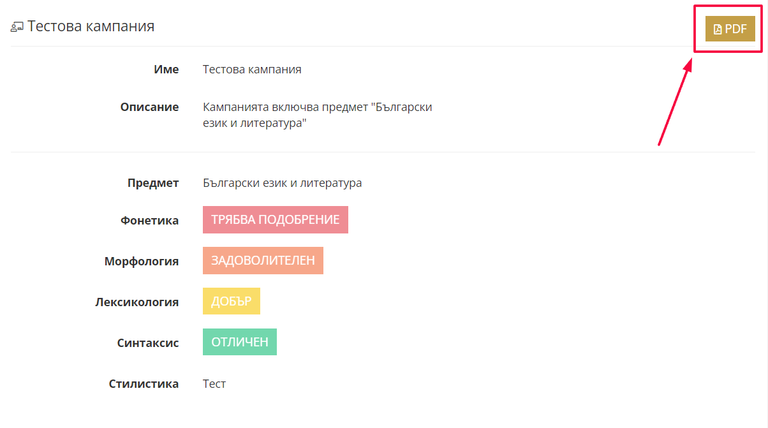Click the 'Предмет' label
This screenshot has height=428, width=768.
[x=153, y=183]
